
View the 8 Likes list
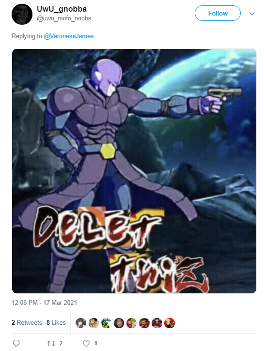56,322
